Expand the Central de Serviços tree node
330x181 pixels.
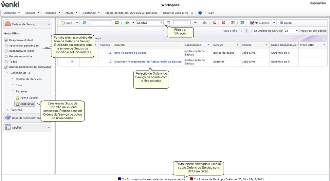tap(12, 79)
